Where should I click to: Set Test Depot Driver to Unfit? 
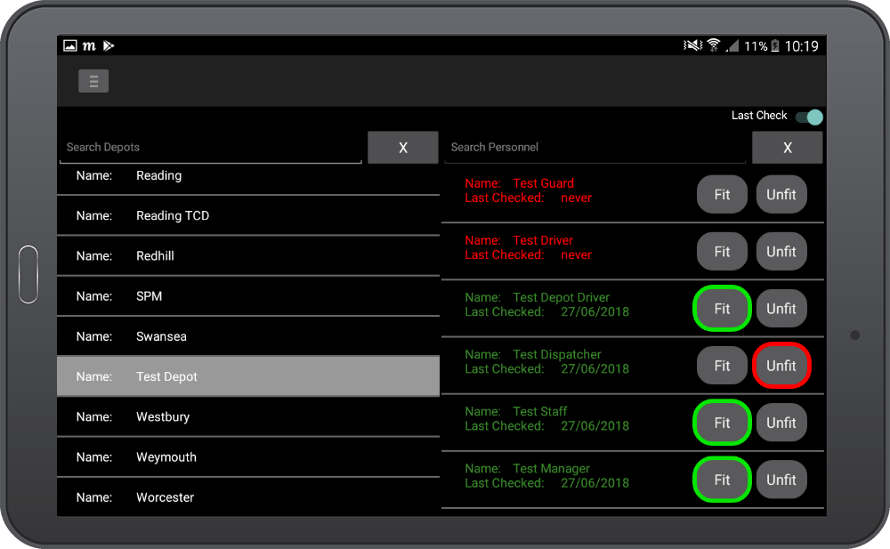(781, 309)
